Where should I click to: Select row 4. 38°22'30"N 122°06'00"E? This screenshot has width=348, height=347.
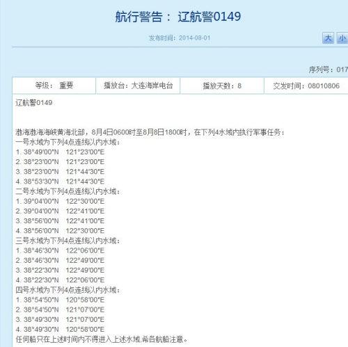click(x=60, y=280)
